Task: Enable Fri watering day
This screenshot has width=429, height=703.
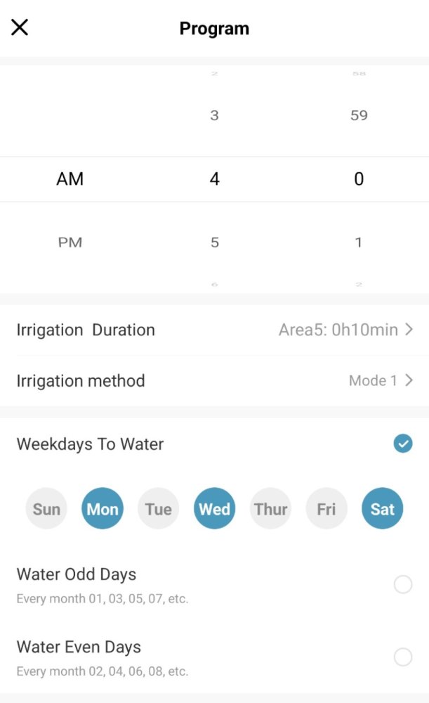Action: 326,508
